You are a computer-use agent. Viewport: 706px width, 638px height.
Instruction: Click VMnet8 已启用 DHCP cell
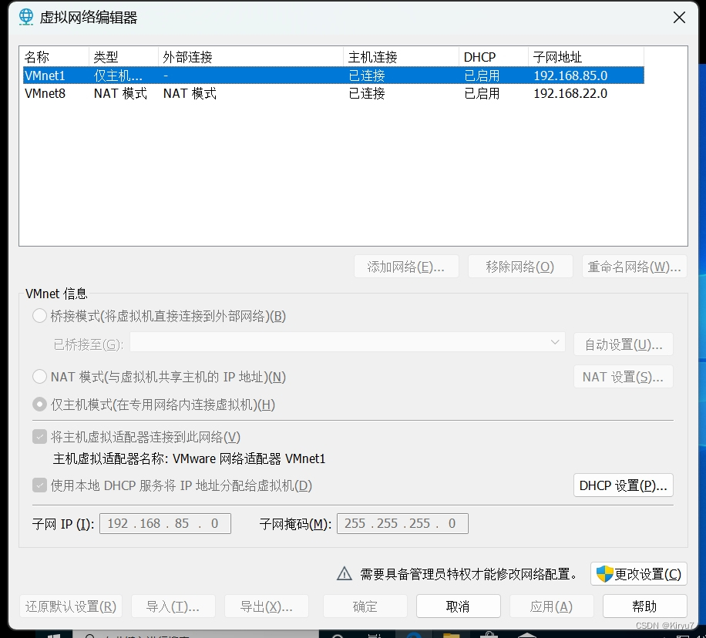(x=482, y=93)
